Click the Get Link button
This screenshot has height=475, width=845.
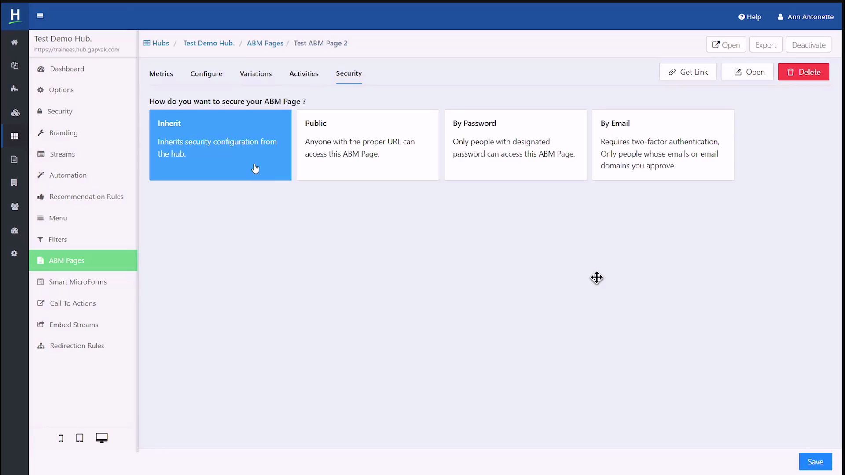pyautogui.click(x=688, y=72)
